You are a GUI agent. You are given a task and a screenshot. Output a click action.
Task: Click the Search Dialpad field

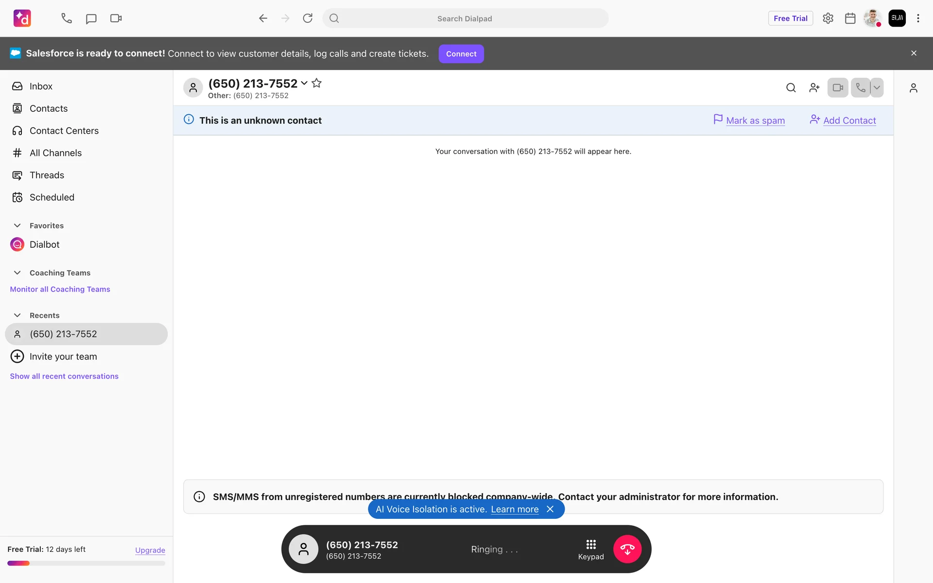pyautogui.click(x=465, y=18)
